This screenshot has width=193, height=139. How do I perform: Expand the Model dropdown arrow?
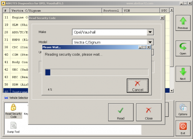[150, 42]
